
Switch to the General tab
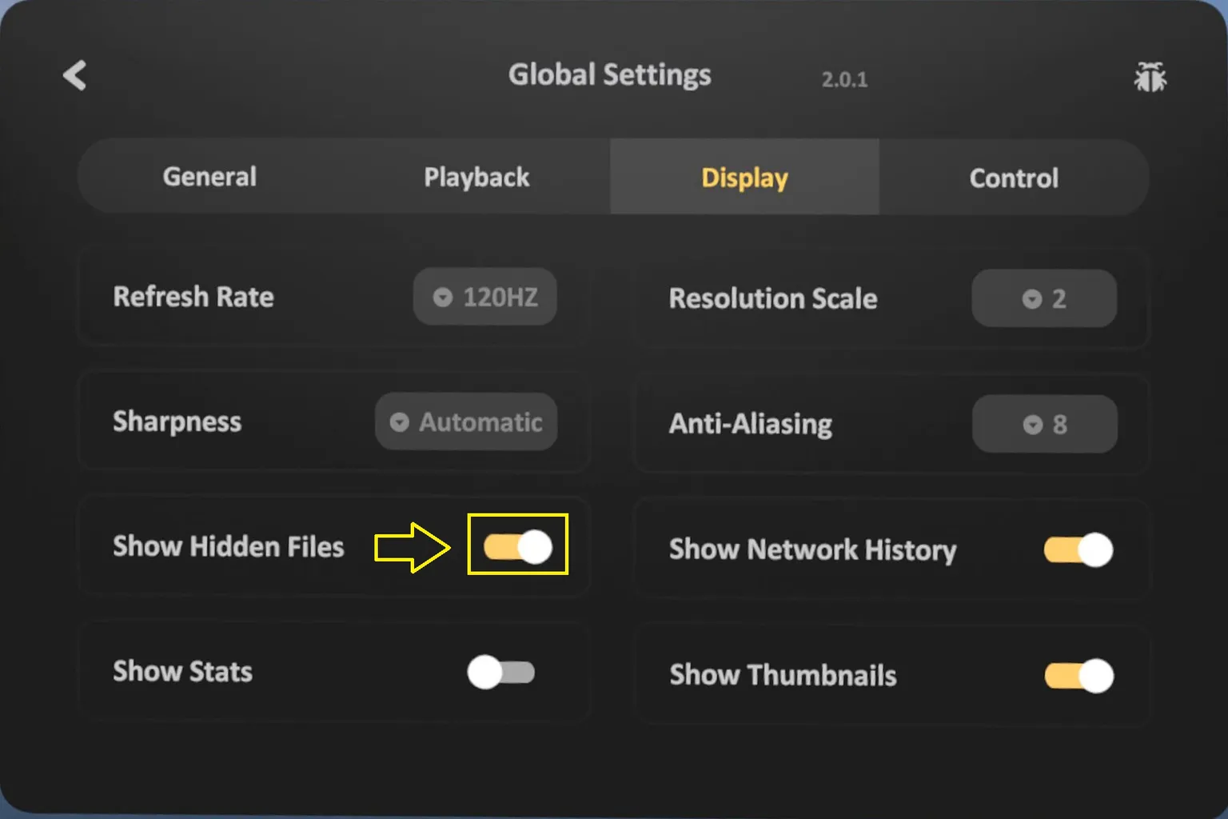point(209,177)
